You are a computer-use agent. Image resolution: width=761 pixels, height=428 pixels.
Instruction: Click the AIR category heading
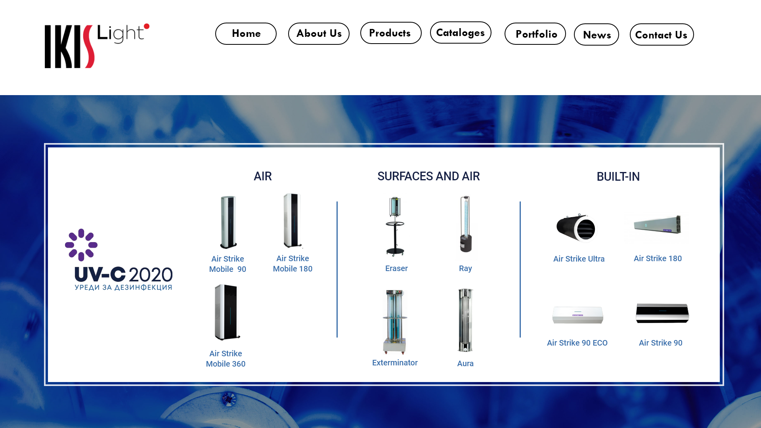click(x=263, y=176)
